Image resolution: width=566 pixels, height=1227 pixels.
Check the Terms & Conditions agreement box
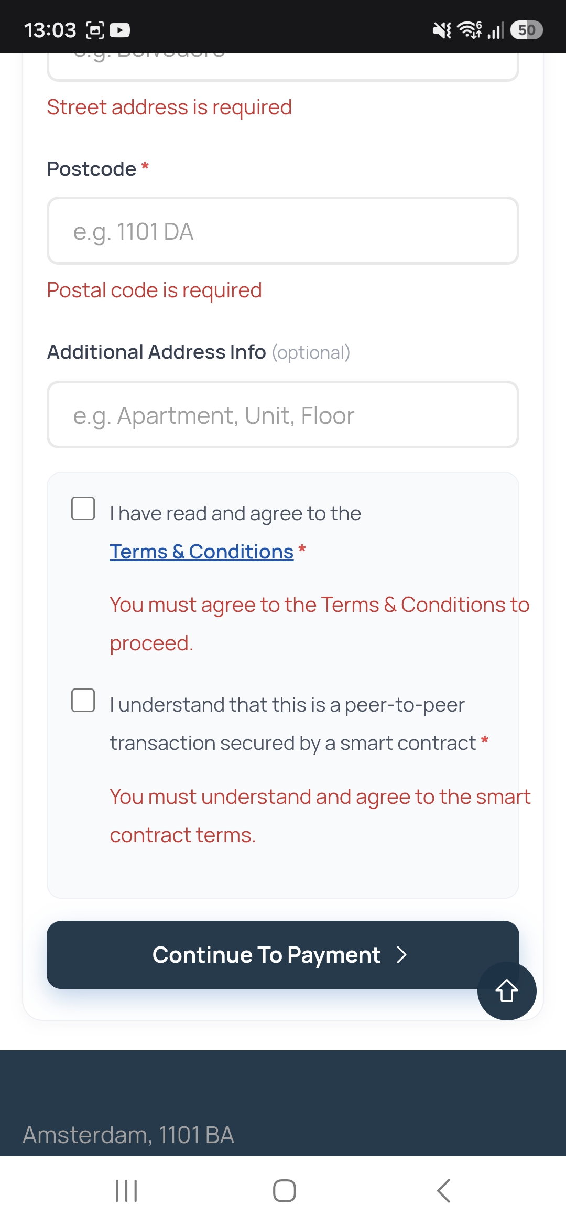(x=83, y=508)
